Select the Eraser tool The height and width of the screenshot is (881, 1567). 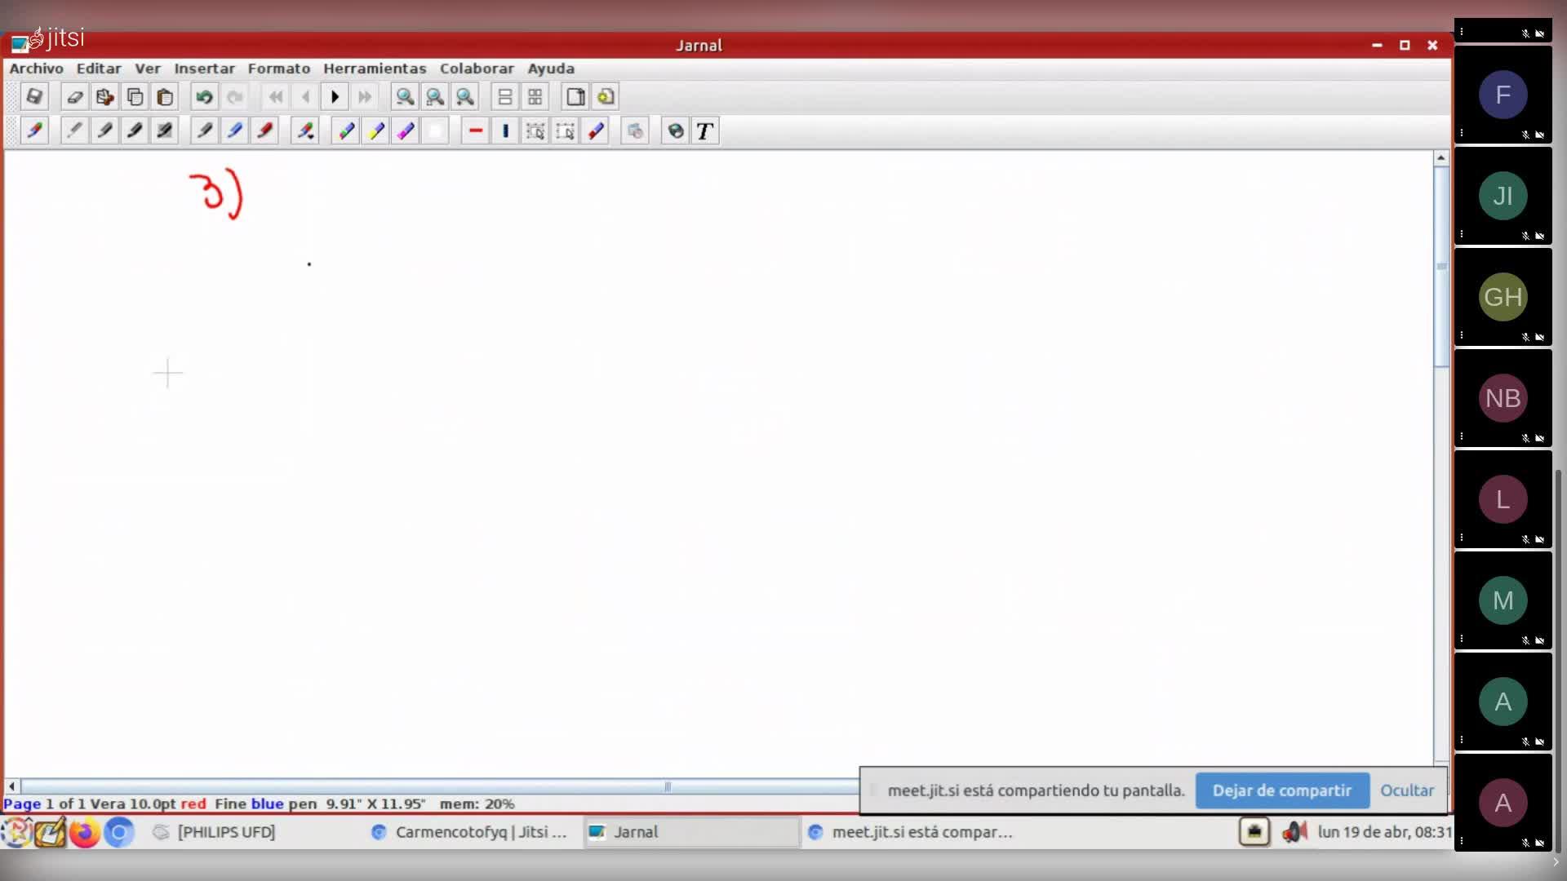pos(75,97)
